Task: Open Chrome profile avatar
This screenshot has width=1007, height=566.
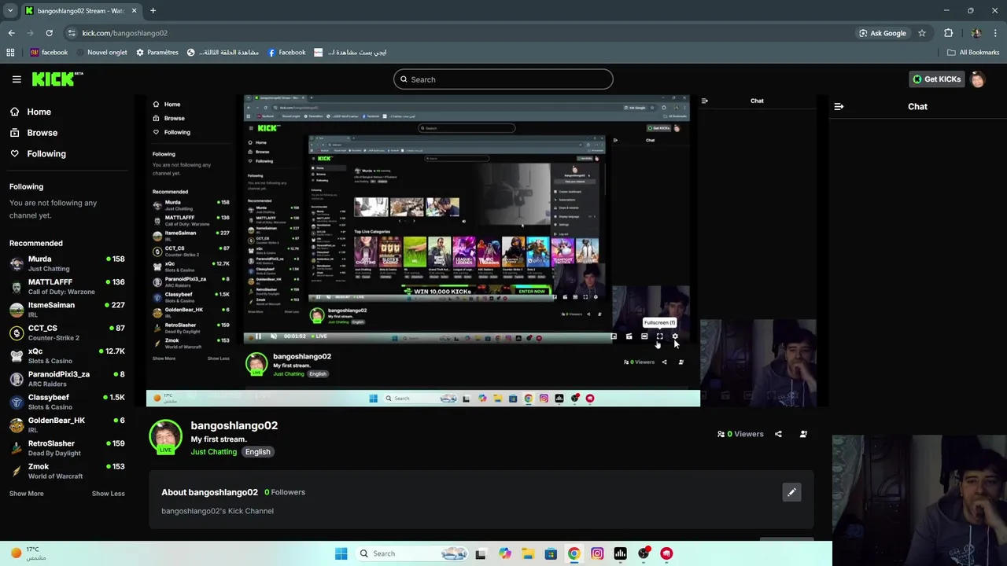Action: pyautogui.click(x=976, y=33)
